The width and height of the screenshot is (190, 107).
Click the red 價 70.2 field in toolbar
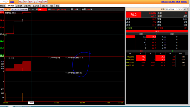(42, 9)
